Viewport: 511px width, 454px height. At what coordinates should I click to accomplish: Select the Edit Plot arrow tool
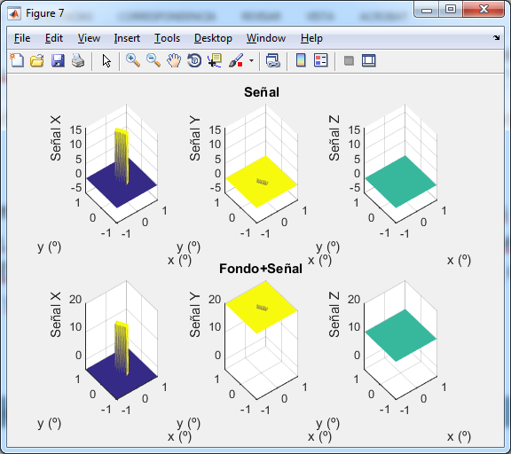[106, 60]
